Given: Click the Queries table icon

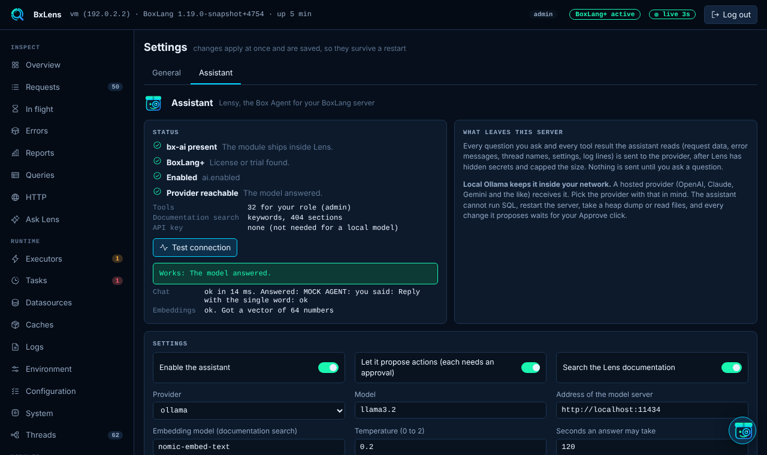Looking at the screenshot, I should 16,175.
